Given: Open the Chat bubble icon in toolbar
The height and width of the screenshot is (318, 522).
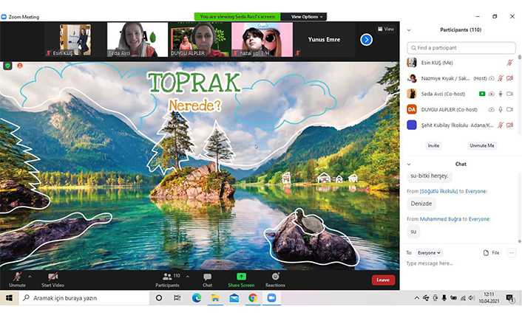Looking at the screenshot, I should point(207,277).
